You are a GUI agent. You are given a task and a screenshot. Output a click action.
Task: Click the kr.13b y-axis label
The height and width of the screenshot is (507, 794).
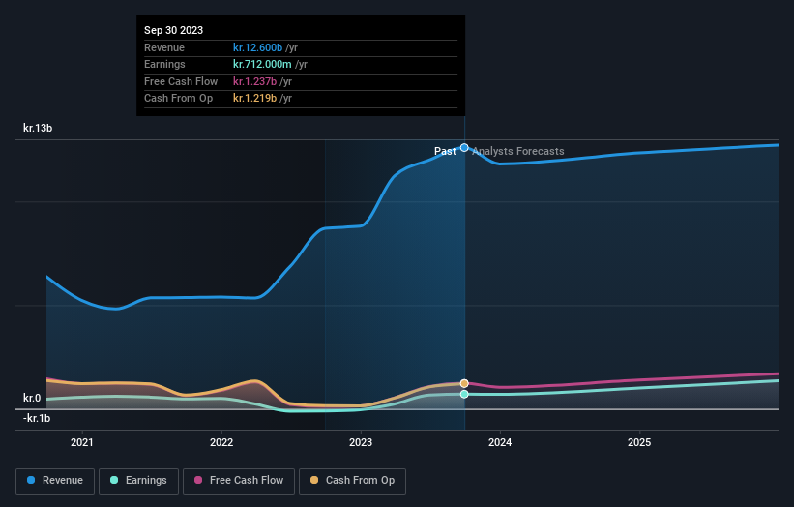[x=38, y=128]
